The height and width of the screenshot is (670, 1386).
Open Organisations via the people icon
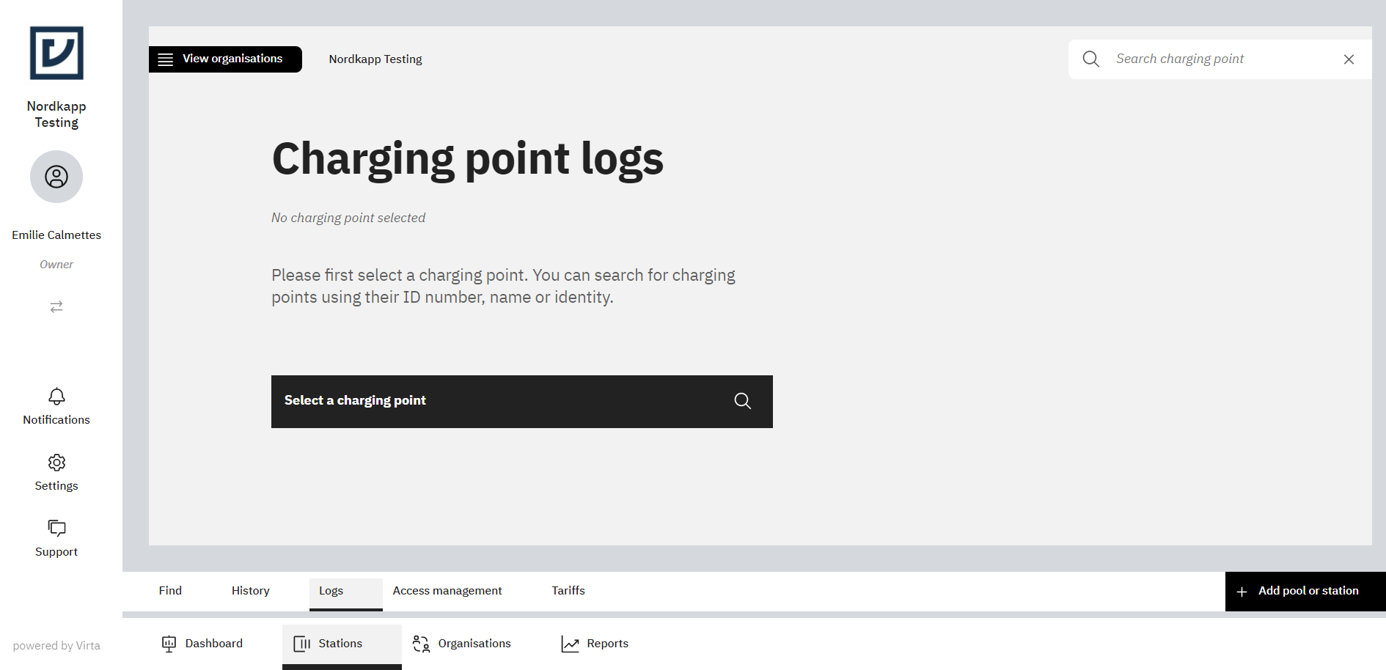(x=421, y=643)
